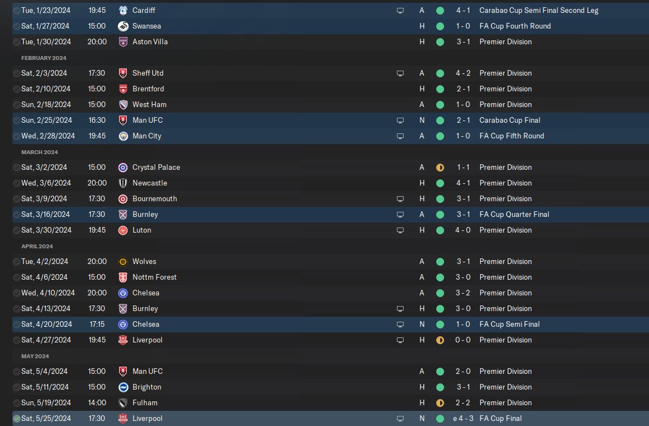Toggle checkmark beside 5/25/2024 FA Cup Final
Image resolution: width=649 pixels, height=426 pixels.
click(16, 419)
